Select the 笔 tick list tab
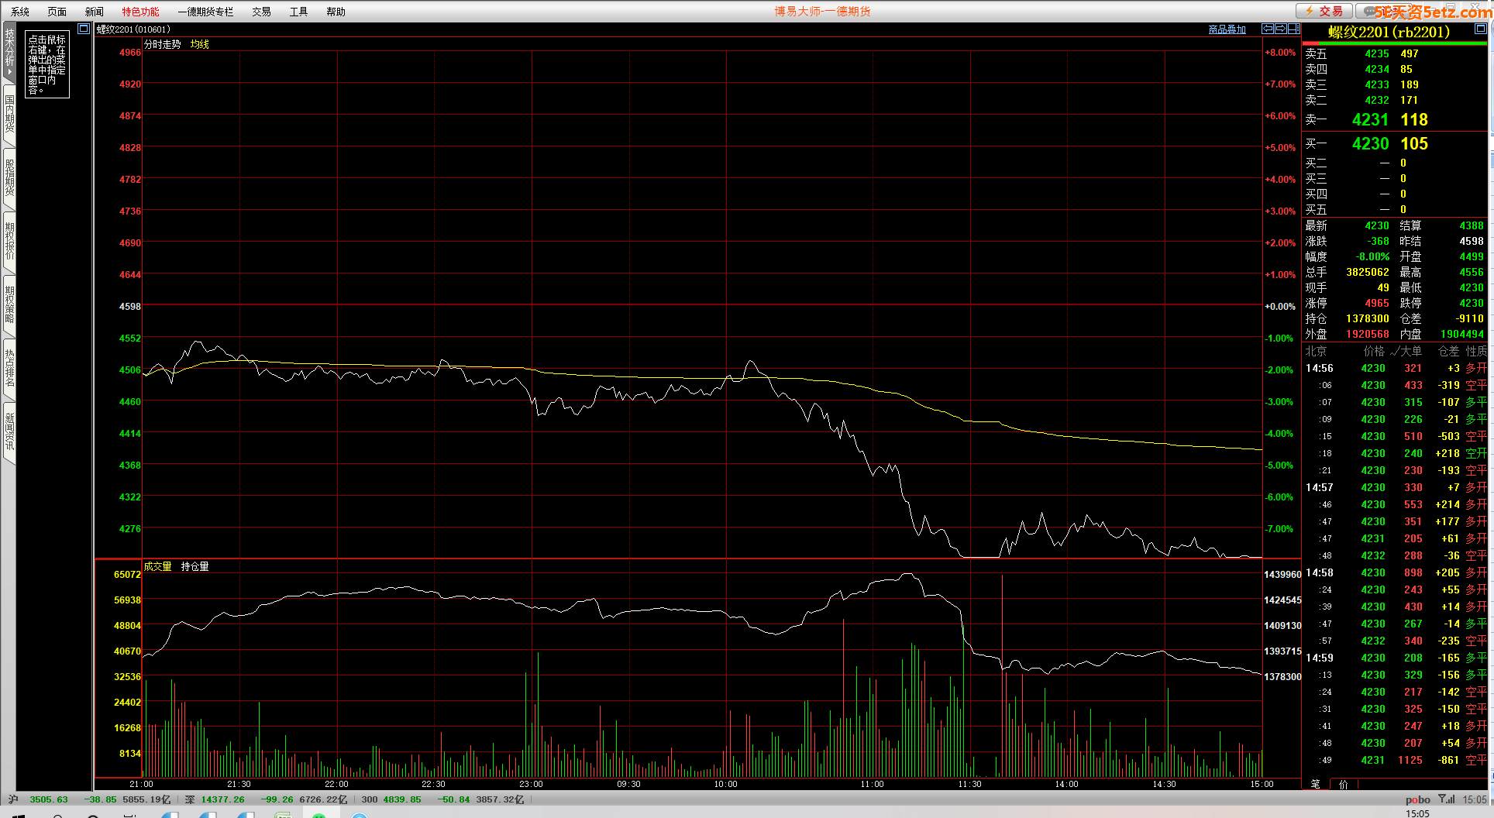1494x818 pixels. click(1315, 784)
